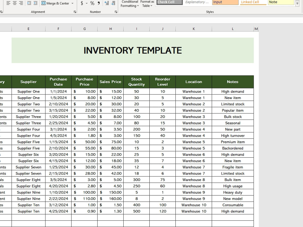
Task: Open the Merge & Center dropdown arrow
Action: [x=72, y=3]
